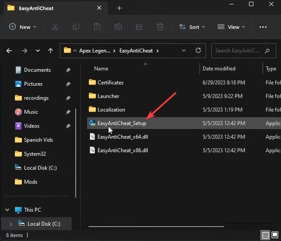Image resolution: width=281 pixels, height=241 pixels.
Task: Open Music in quick access
Action: point(31,112)
